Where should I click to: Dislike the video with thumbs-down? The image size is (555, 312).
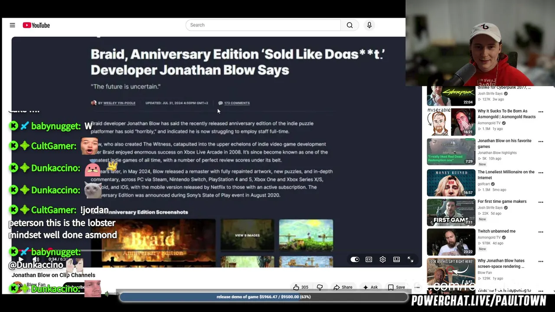point(320,287)
